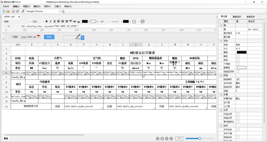Click the save disk icon
The width and height of the screenshot is (267, 142).
[x=13, y=11]
